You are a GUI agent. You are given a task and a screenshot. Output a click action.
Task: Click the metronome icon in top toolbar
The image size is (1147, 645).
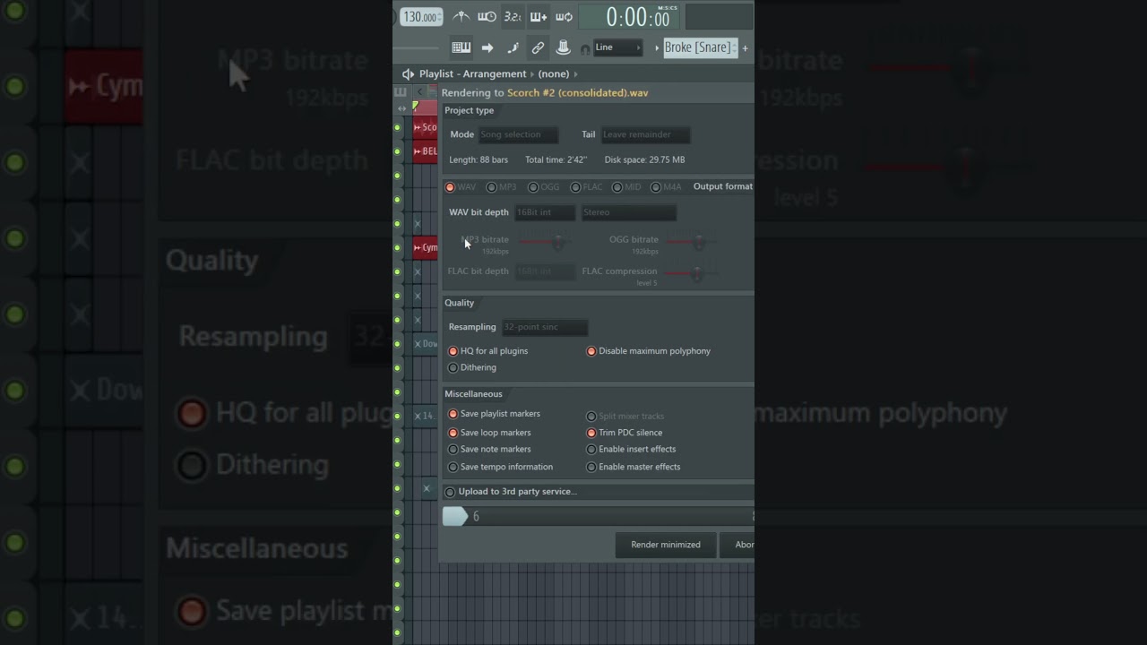tap(461, 16)
